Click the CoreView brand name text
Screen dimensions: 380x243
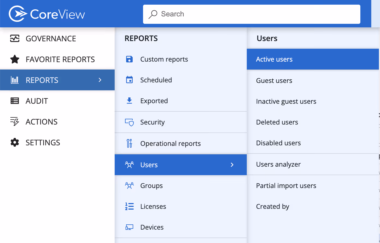58,14
